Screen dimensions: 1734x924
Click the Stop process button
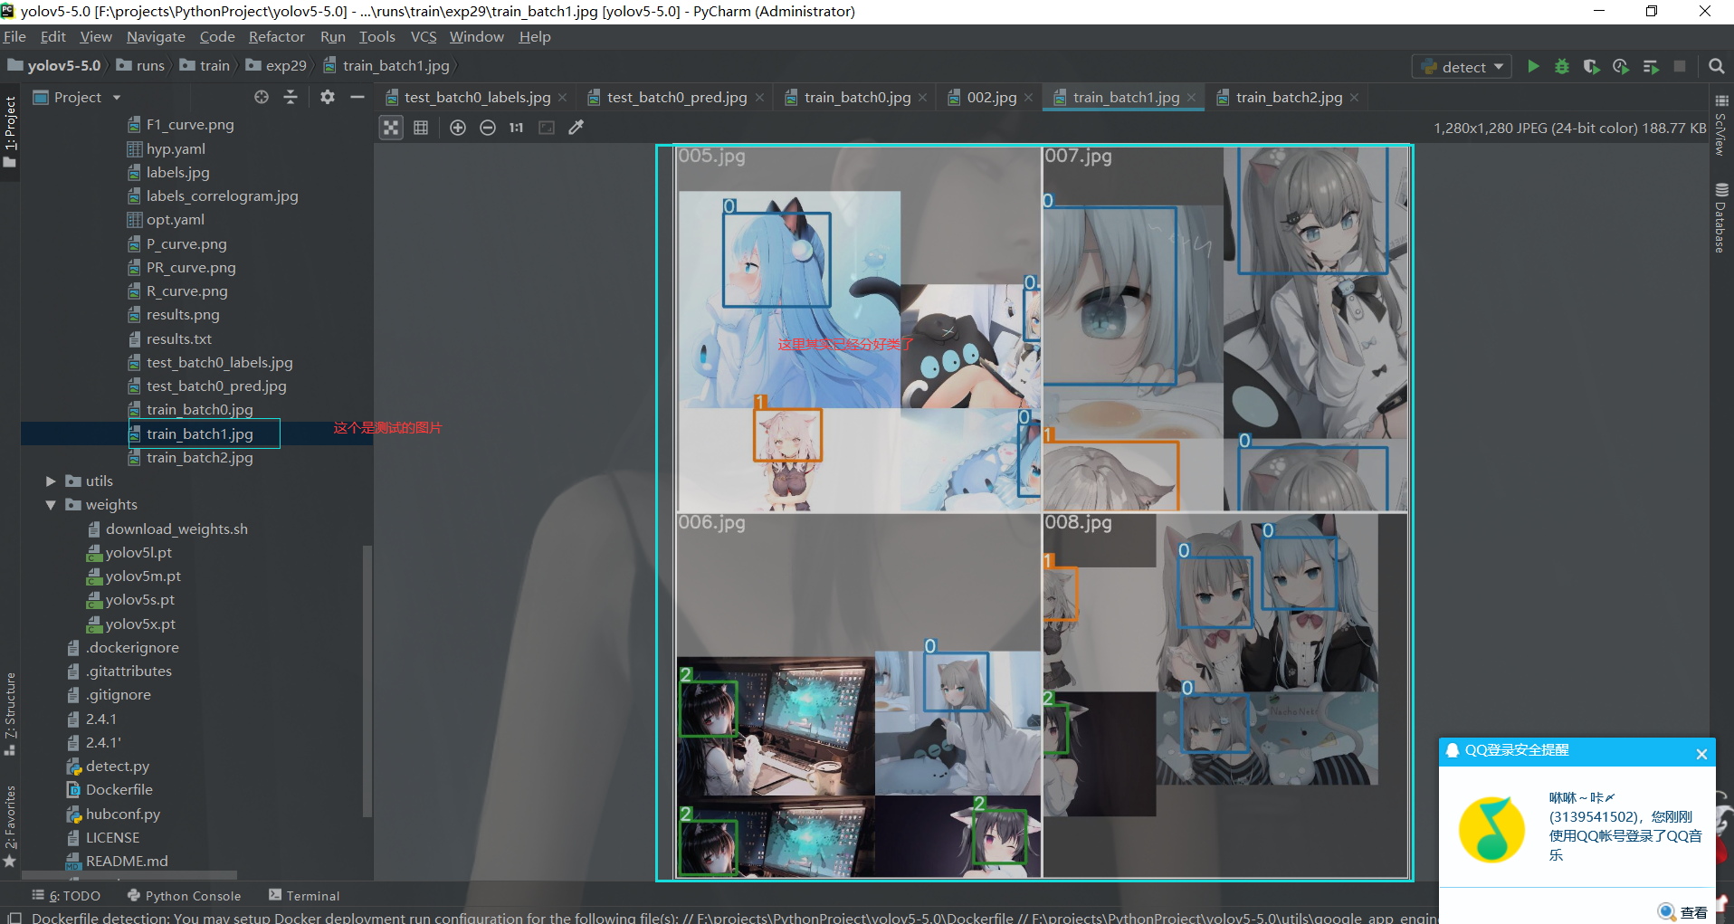point(1680,66)
